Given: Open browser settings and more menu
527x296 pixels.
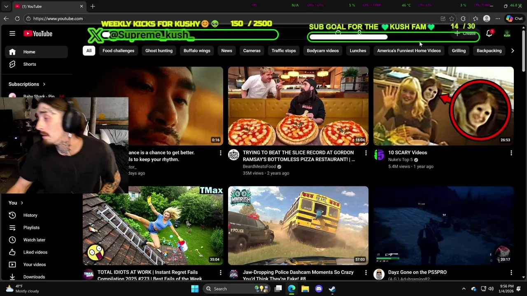Looking at the screenshot, I should pos(498,18).
